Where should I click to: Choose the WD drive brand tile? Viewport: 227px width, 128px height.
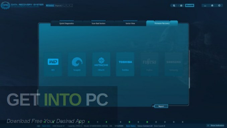(53, 64)
